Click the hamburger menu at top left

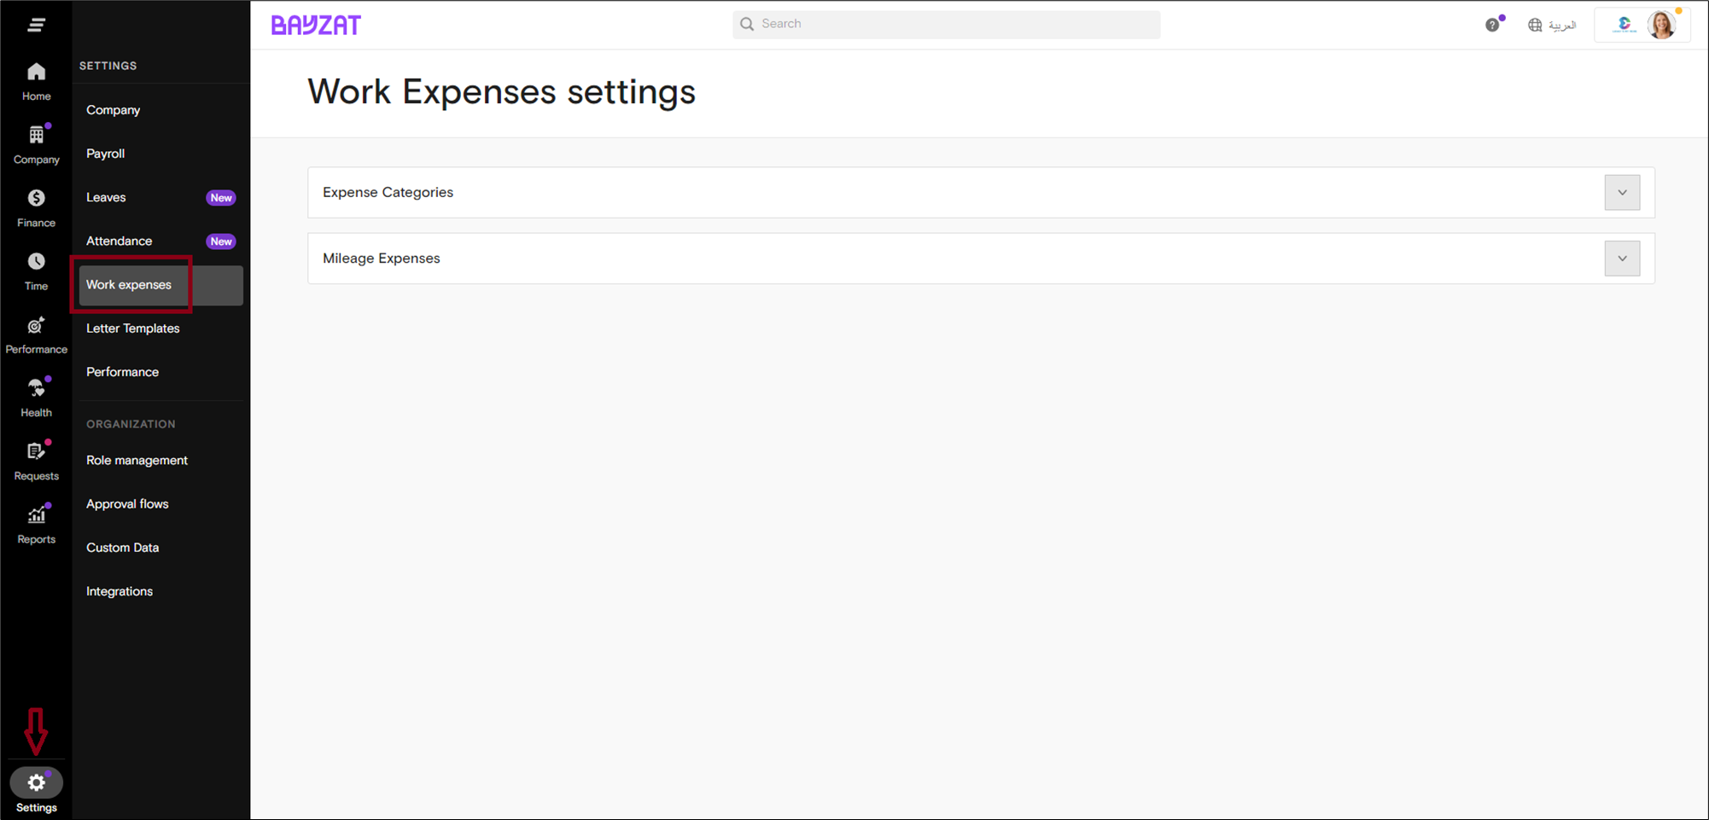(37, 24)
